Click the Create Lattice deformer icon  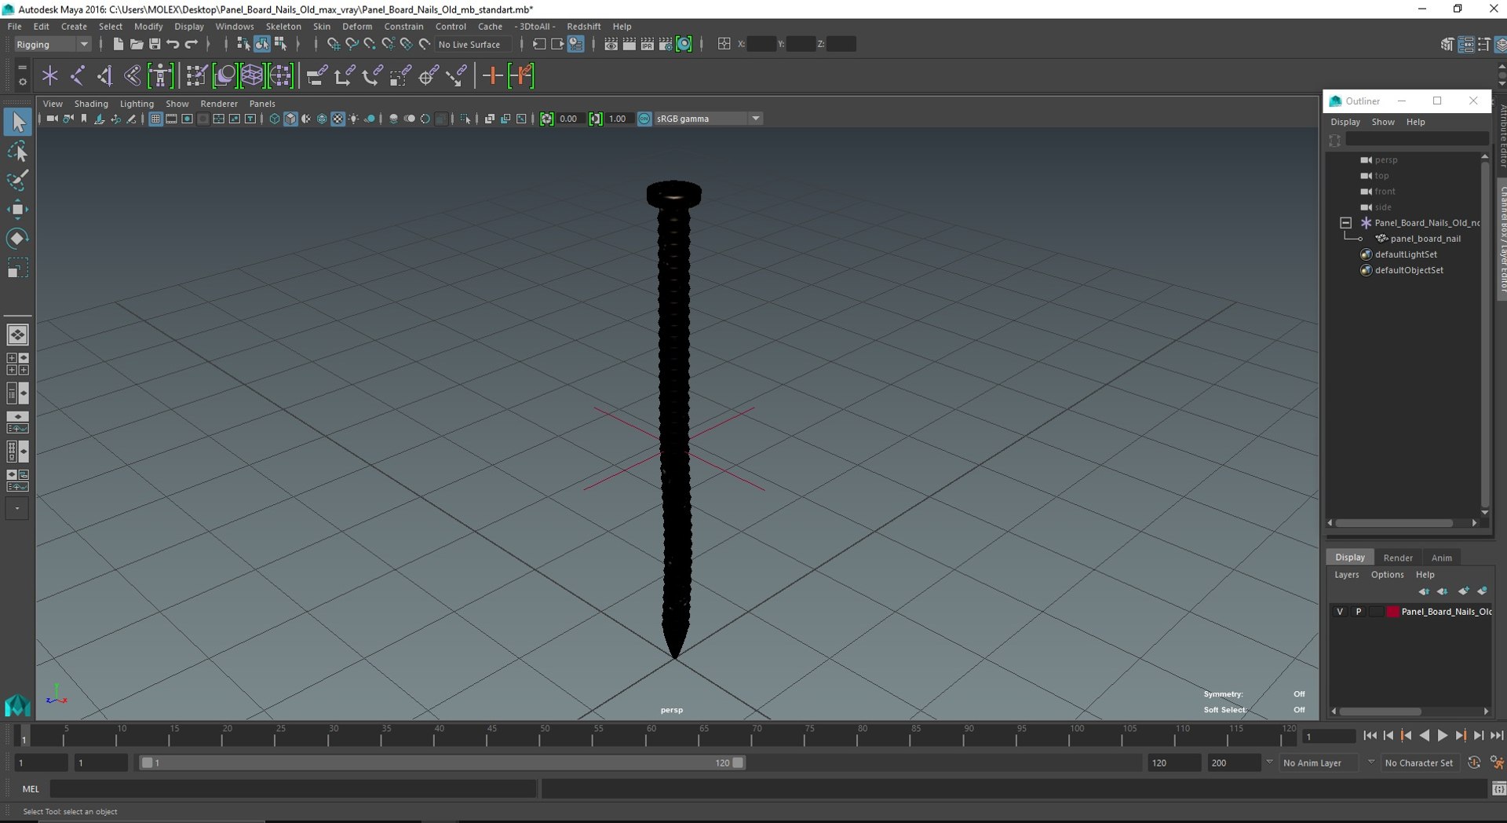click(x=252, y=76)
